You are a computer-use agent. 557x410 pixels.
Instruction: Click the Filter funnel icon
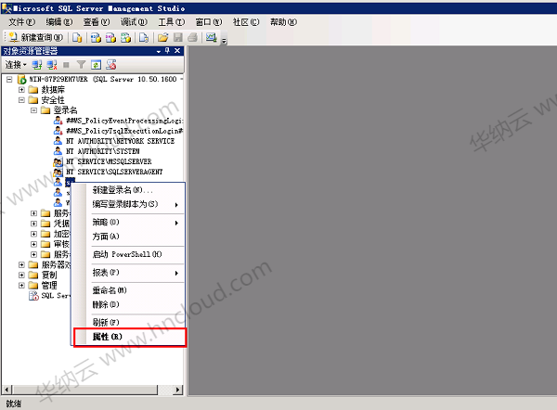82,65
